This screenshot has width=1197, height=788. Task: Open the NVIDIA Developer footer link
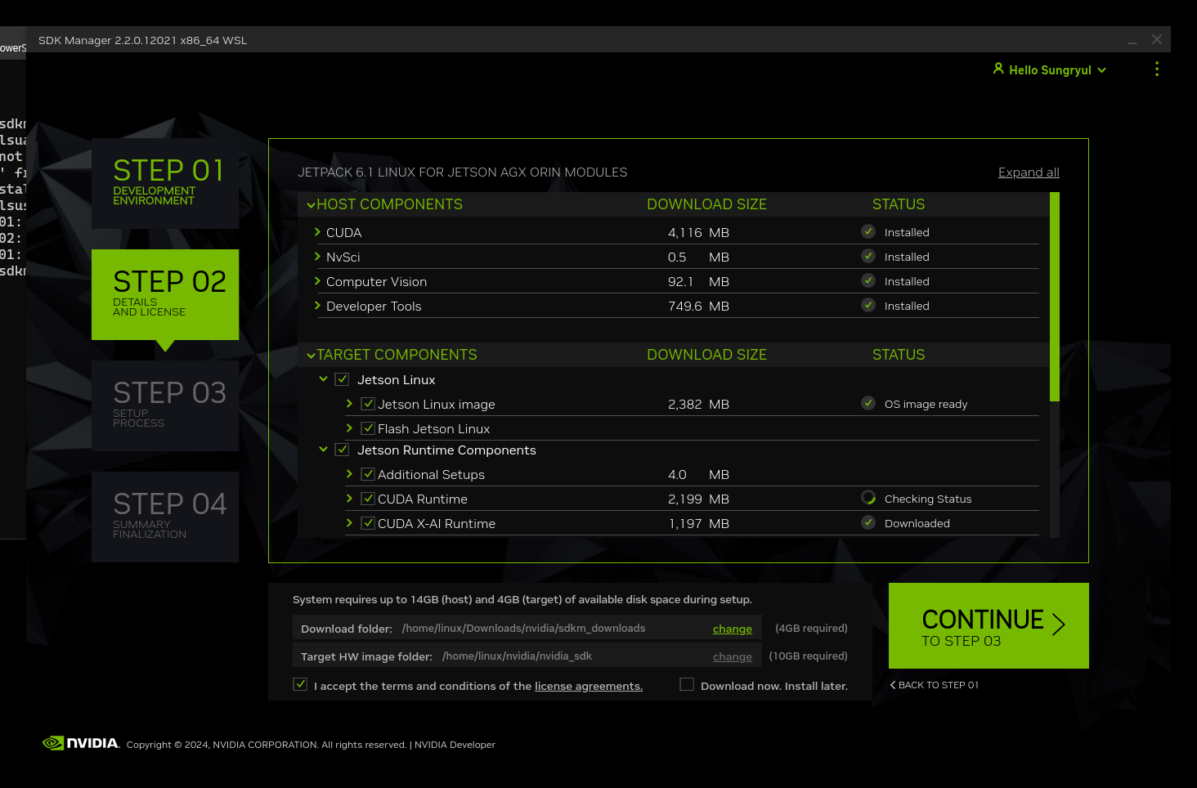455,745
